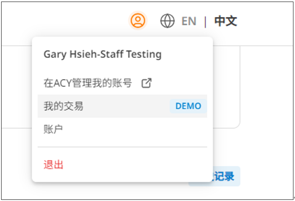
Task: Open the 在ACY管理我的账号 link
Action: (88, 83)
